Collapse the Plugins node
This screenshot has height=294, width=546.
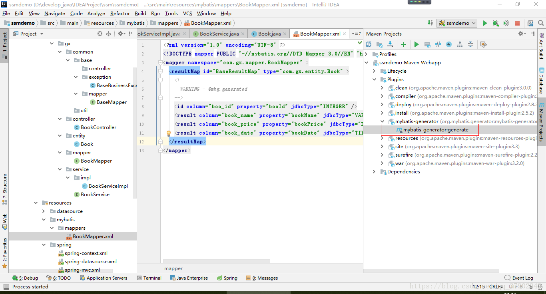pos(374,79)
